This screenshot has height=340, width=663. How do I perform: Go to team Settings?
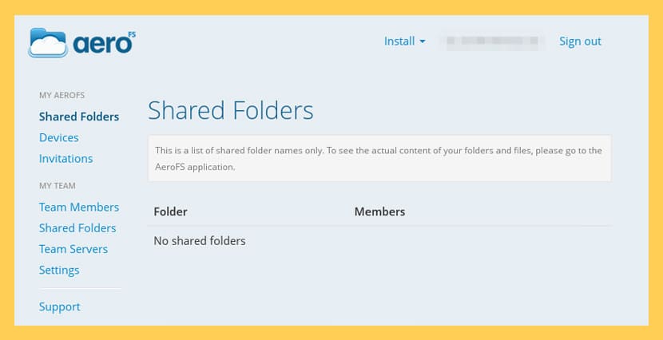(x=59, y=271)
